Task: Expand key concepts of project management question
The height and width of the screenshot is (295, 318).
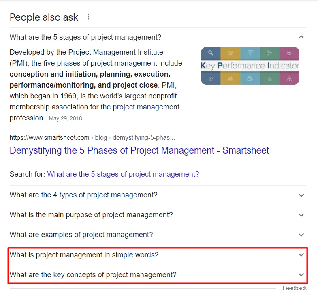Action: coord(158,275)
